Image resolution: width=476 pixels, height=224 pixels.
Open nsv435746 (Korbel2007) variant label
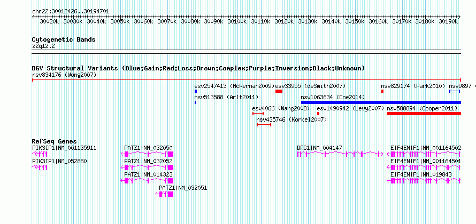(x=291, y=119)
